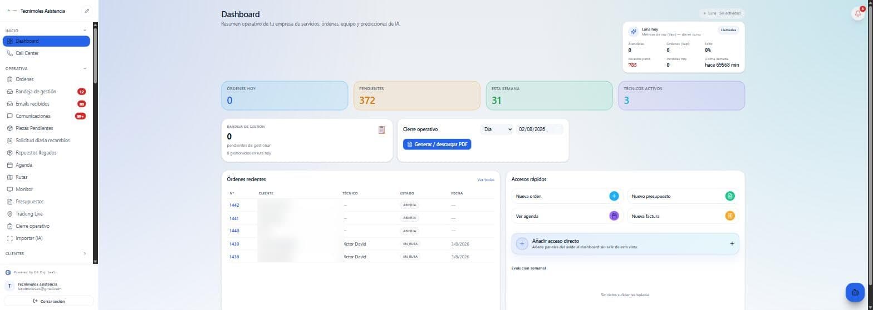Click the 99+ badge on Comunicaciones

80,116
